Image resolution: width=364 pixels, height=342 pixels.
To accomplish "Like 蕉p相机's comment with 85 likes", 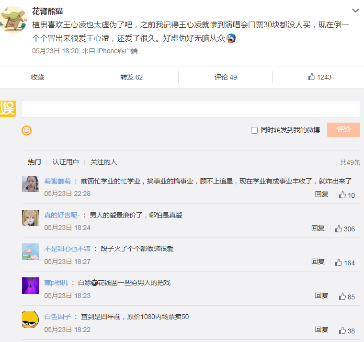I will tap(347, 296).
